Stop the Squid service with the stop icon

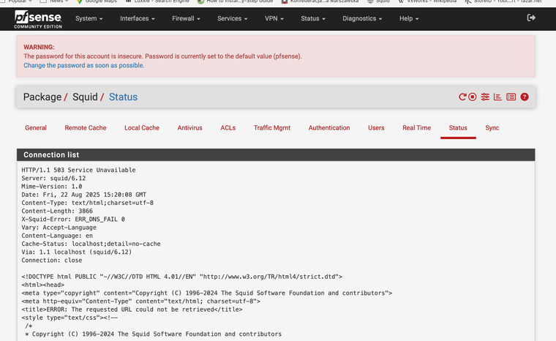point(473,97)
